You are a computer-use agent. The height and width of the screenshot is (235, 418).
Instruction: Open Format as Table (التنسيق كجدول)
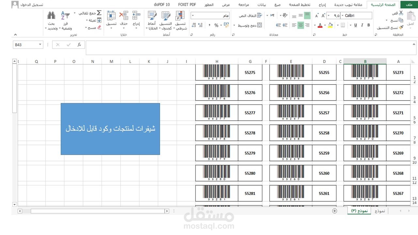pos(166,21)
